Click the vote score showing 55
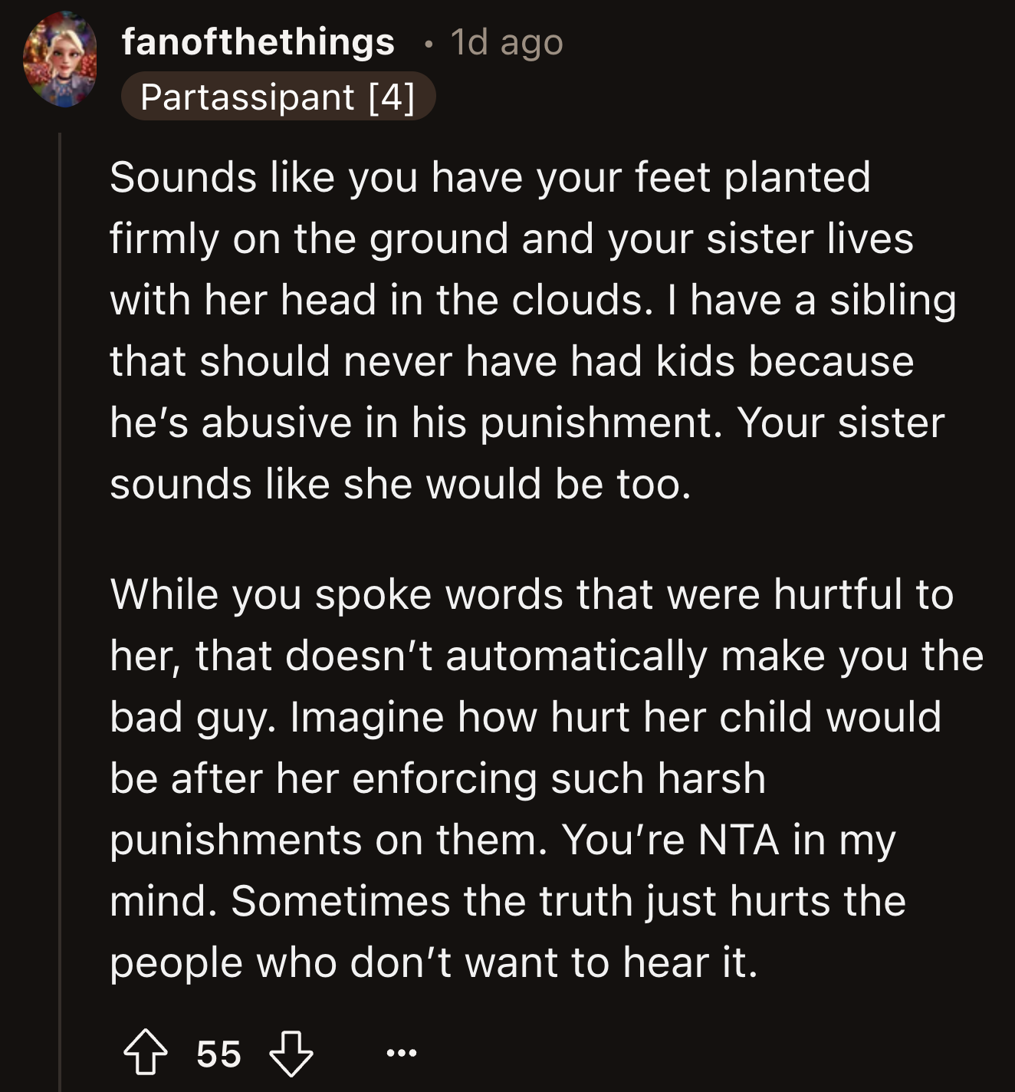1015x1092 pixels. click(218, 1054)
